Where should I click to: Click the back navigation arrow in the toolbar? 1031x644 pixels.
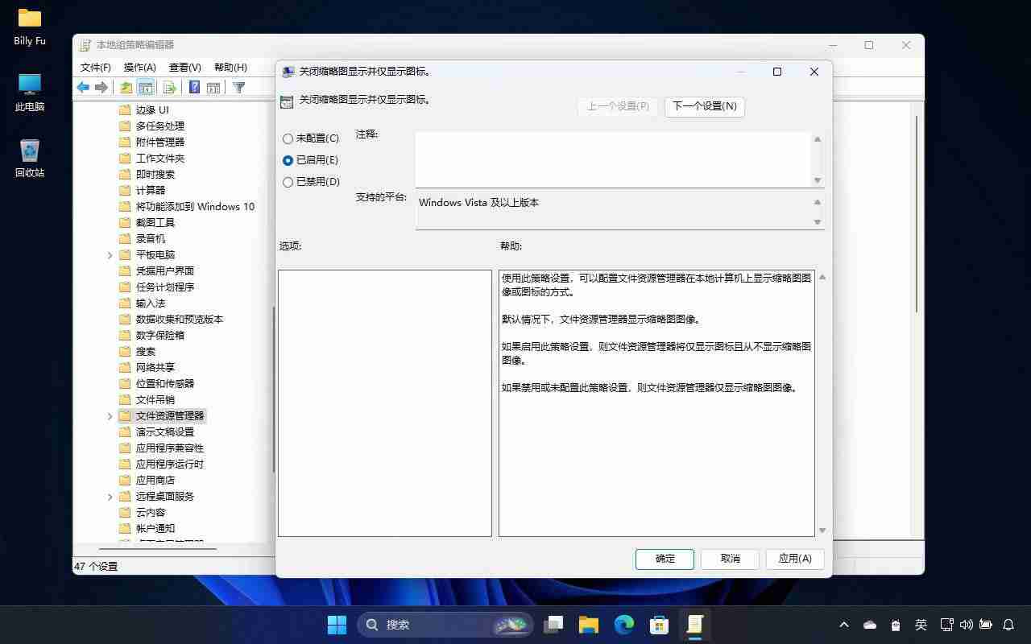pos(83,87)
